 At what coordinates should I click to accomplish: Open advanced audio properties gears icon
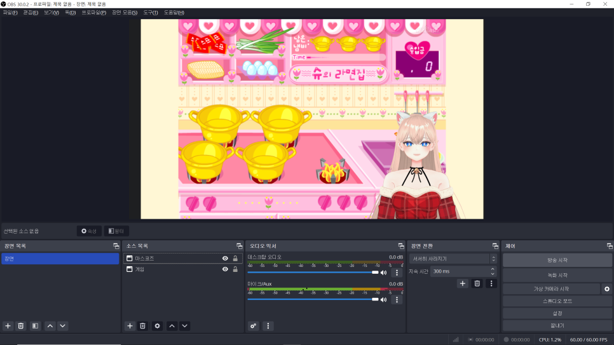tap(254, 326)
